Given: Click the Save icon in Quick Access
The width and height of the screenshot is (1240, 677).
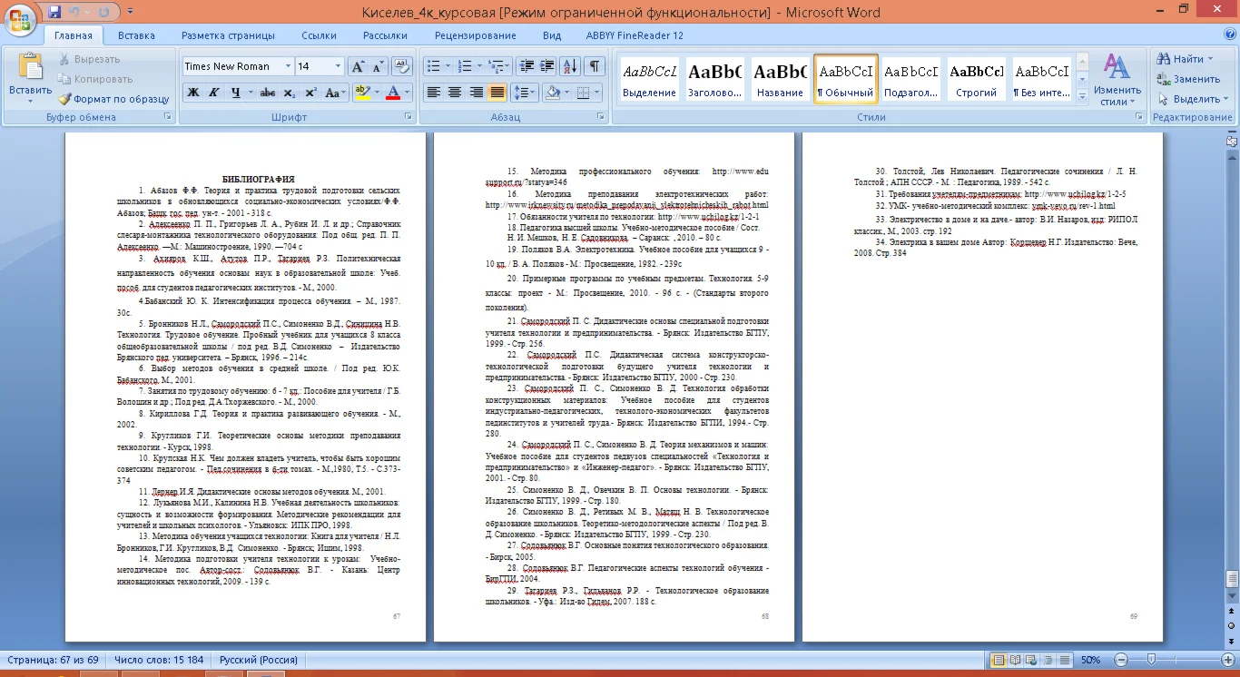Looking at the screenshot, I should [x=54, y=12].
